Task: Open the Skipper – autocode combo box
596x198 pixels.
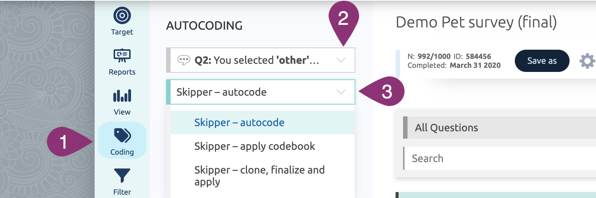Action: [253, 92]
